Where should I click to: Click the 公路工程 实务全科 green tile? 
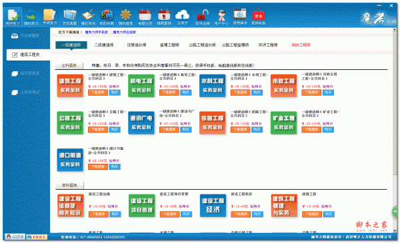(70, 122)
